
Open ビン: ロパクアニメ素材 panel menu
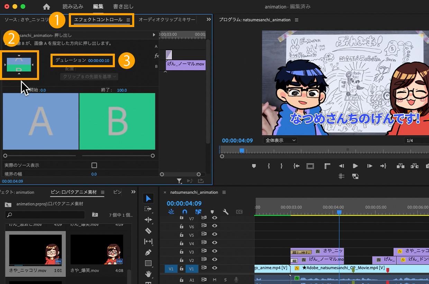point(102,192)
